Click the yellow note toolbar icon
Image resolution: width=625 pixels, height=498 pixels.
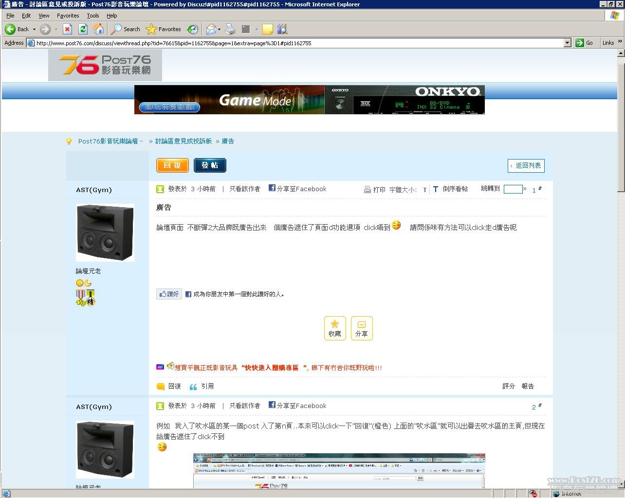[267, 29]
